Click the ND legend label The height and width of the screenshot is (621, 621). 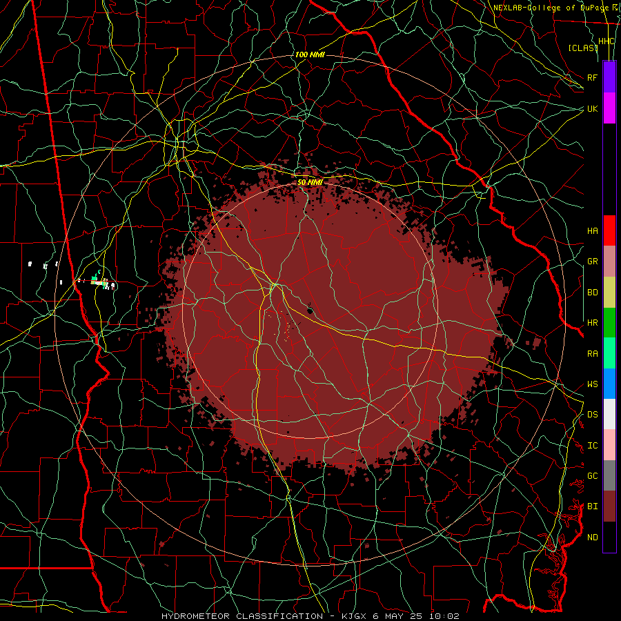[x=592, y=537]
